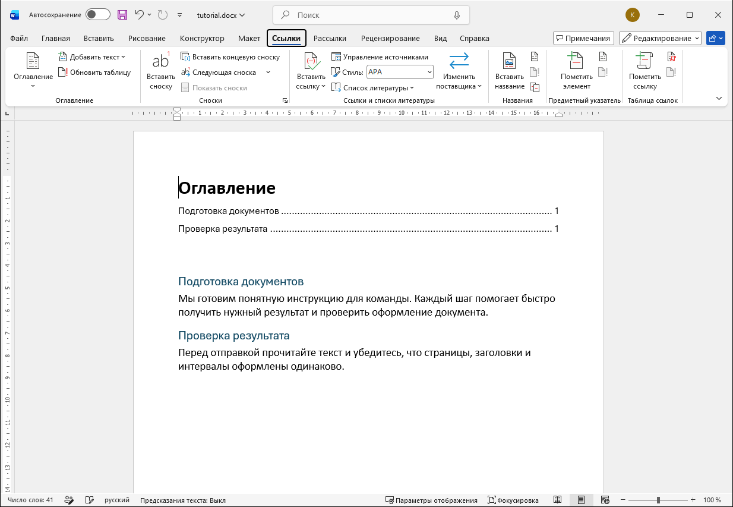733x507 pixels.
Task: Open Параметры отображения in status bar
Action: 431,500
